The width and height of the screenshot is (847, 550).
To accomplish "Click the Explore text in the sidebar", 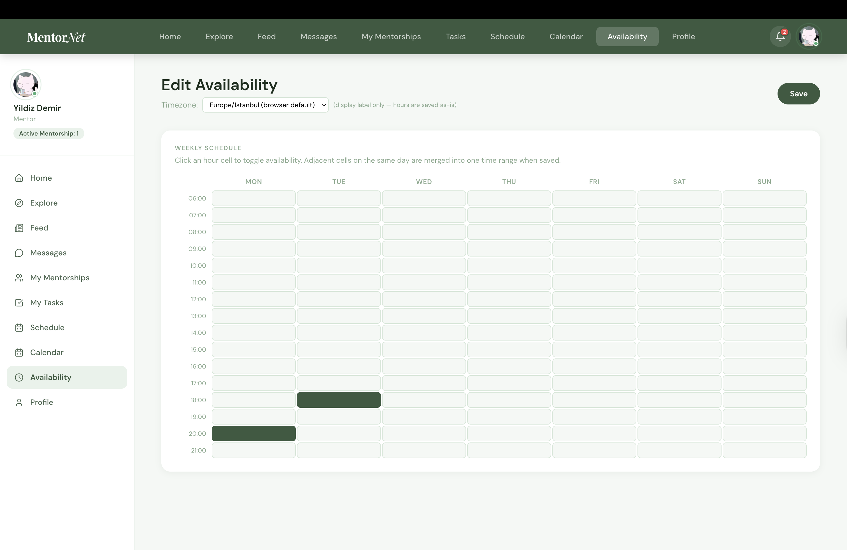I will [44, 203].
